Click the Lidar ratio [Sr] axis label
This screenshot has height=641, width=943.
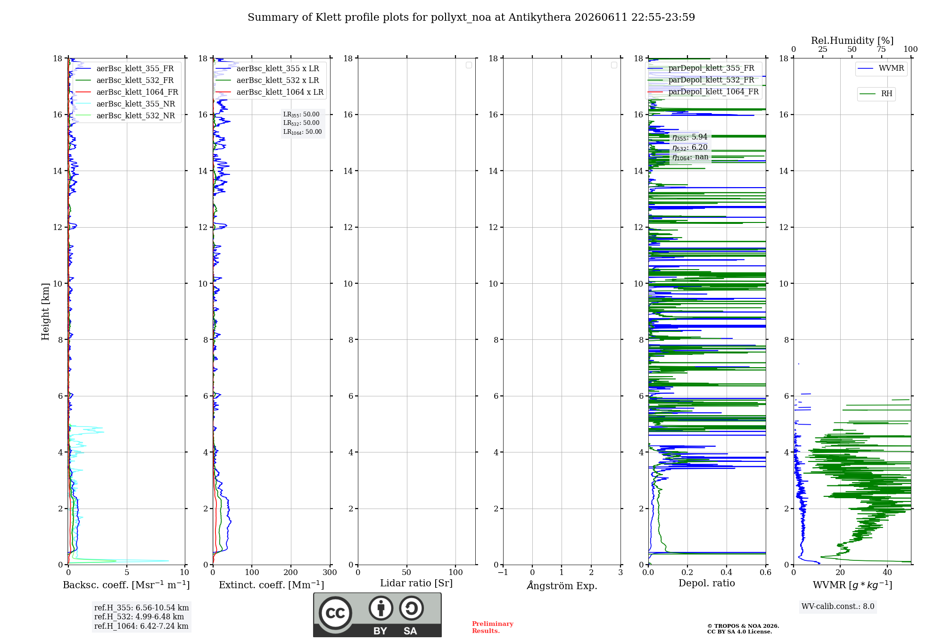[x=416, y=583]
